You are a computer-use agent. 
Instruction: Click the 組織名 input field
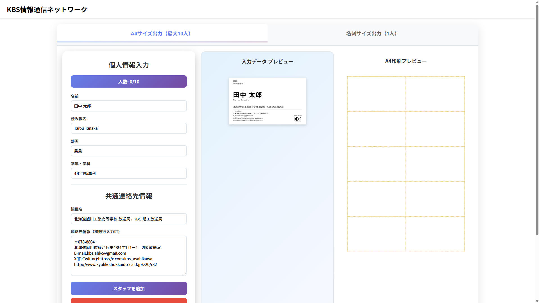tap(129, 219)
